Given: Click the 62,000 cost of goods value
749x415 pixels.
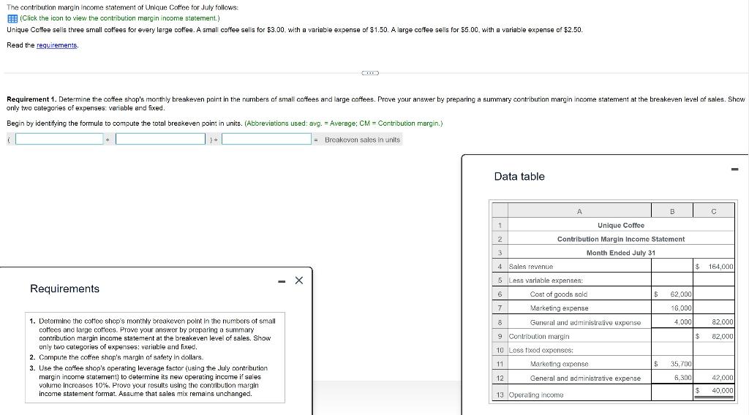Looking at the screenshot, I should [x=681, y=294].
